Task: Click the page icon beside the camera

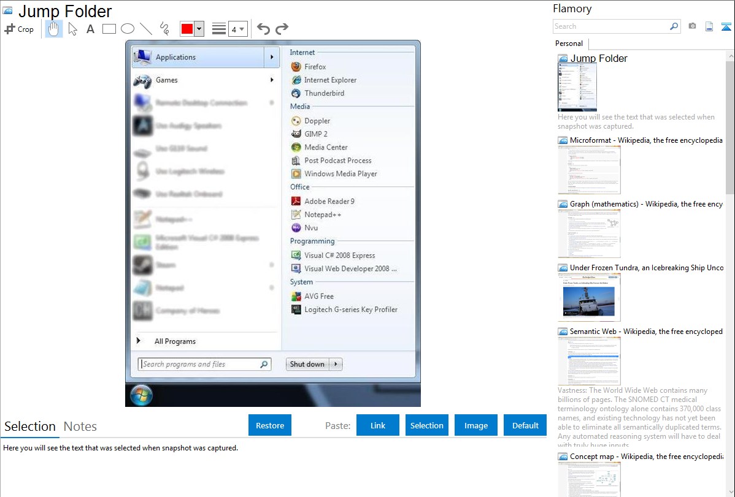Action: (709, 26)
